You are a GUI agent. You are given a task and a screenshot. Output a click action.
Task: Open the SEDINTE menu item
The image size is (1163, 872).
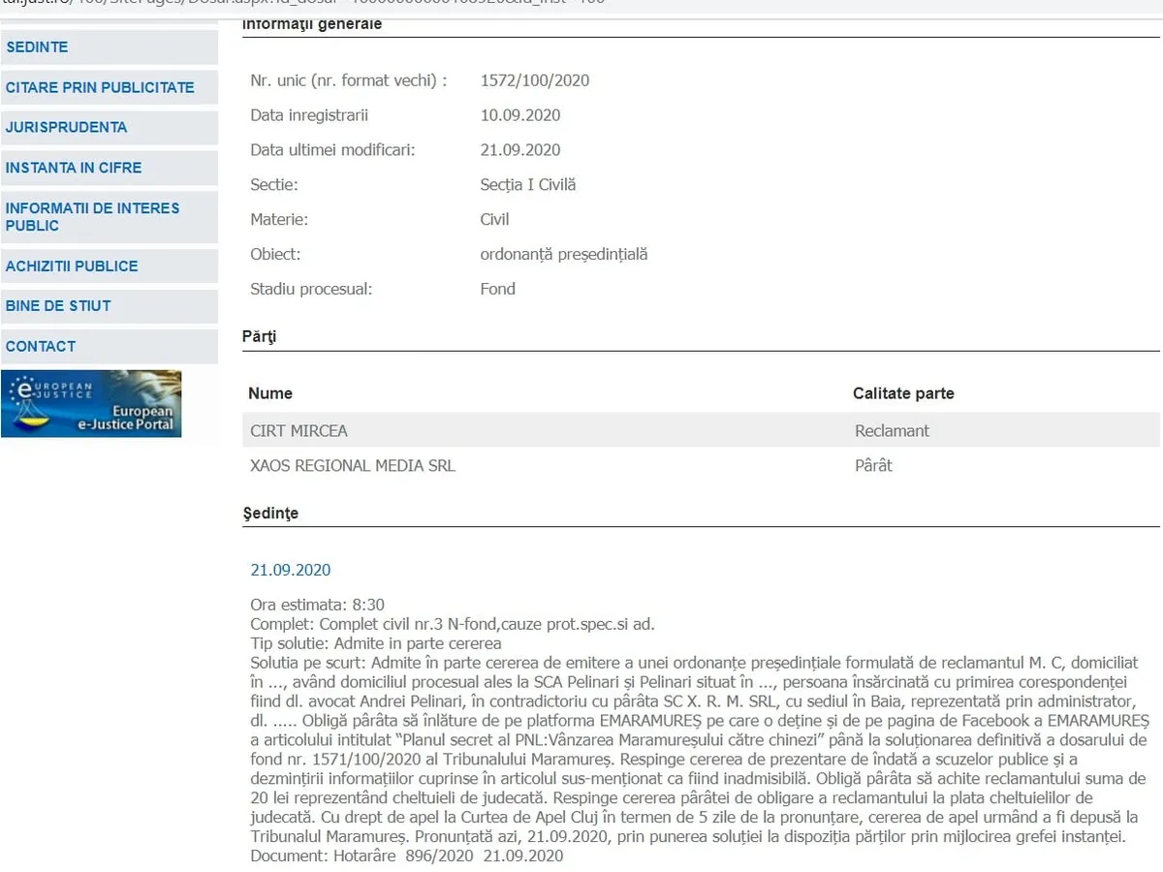coord(37,47)
